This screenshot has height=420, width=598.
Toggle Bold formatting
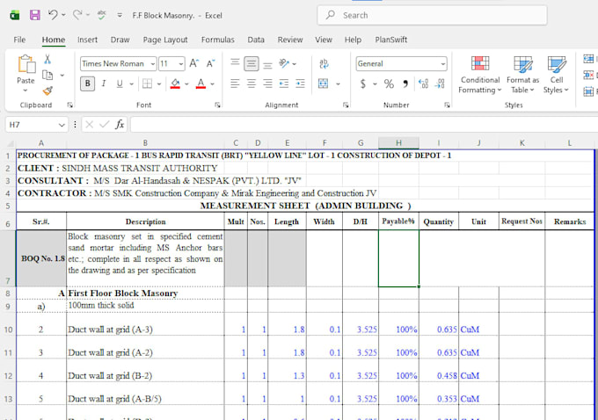87,83
